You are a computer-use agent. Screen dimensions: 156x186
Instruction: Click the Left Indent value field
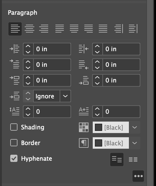(x=52, y=49)
